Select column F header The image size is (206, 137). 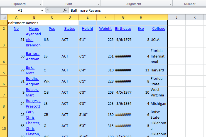tap(105, 17)
